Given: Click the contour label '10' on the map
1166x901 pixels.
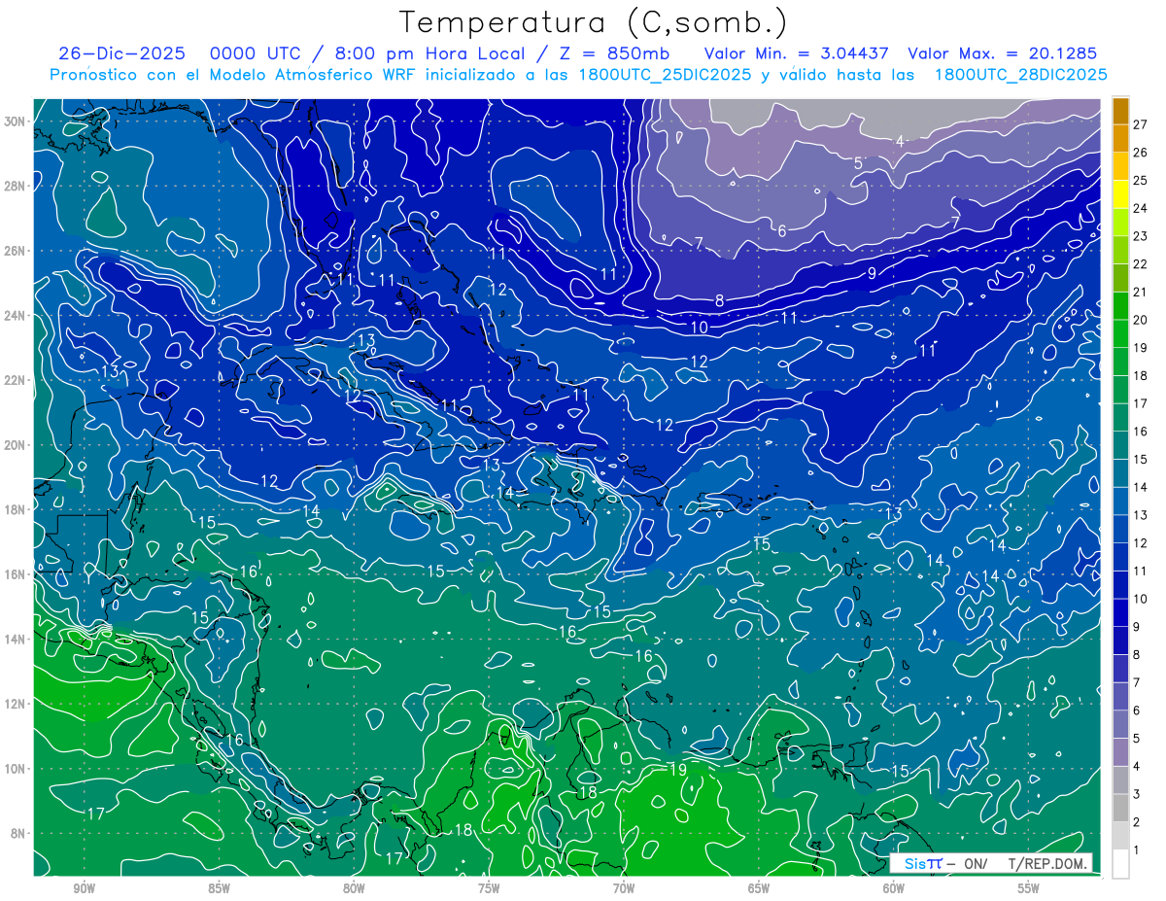Looking at the screenshot, I should (x=700, y=329).
